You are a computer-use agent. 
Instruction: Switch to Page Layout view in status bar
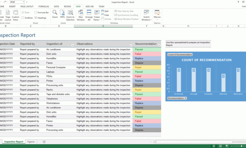pyautogui.click(x=220, y=146)
